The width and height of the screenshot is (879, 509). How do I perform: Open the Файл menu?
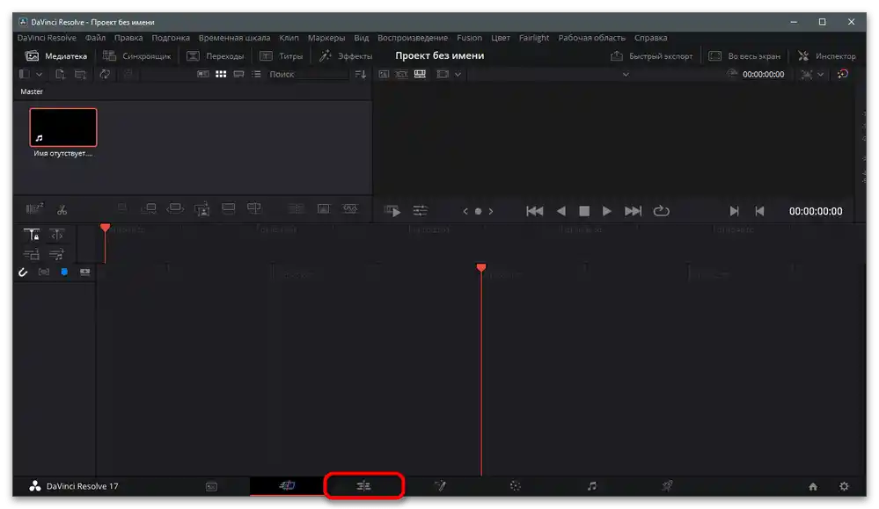point(95,38)
